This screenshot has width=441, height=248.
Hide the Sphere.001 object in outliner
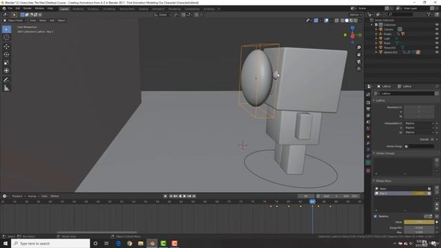pos(437,52)
